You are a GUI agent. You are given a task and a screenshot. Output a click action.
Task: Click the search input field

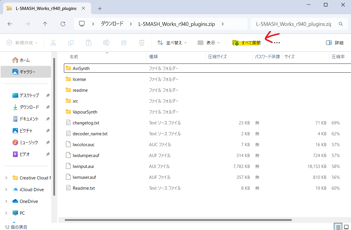click(294, 24)
